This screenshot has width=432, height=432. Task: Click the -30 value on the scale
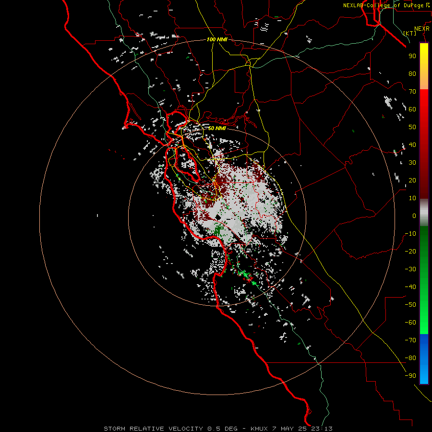pos(410,269)
